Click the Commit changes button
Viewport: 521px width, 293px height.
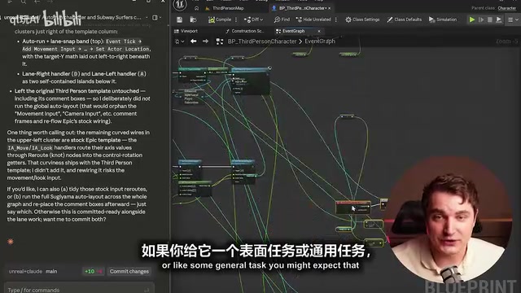[x=129, y=271]
